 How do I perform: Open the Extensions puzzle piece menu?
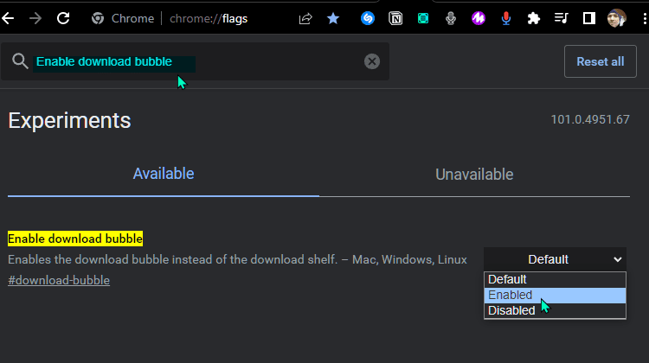click(534, 18)
